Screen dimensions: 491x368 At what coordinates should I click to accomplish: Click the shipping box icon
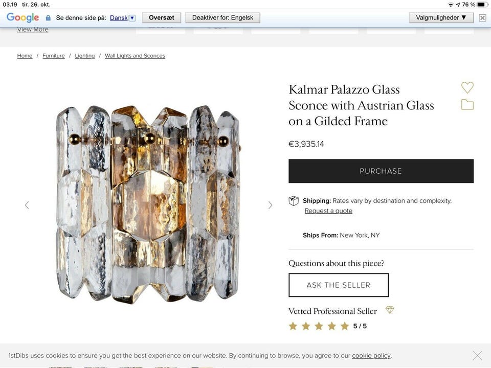tap(294, 201)
